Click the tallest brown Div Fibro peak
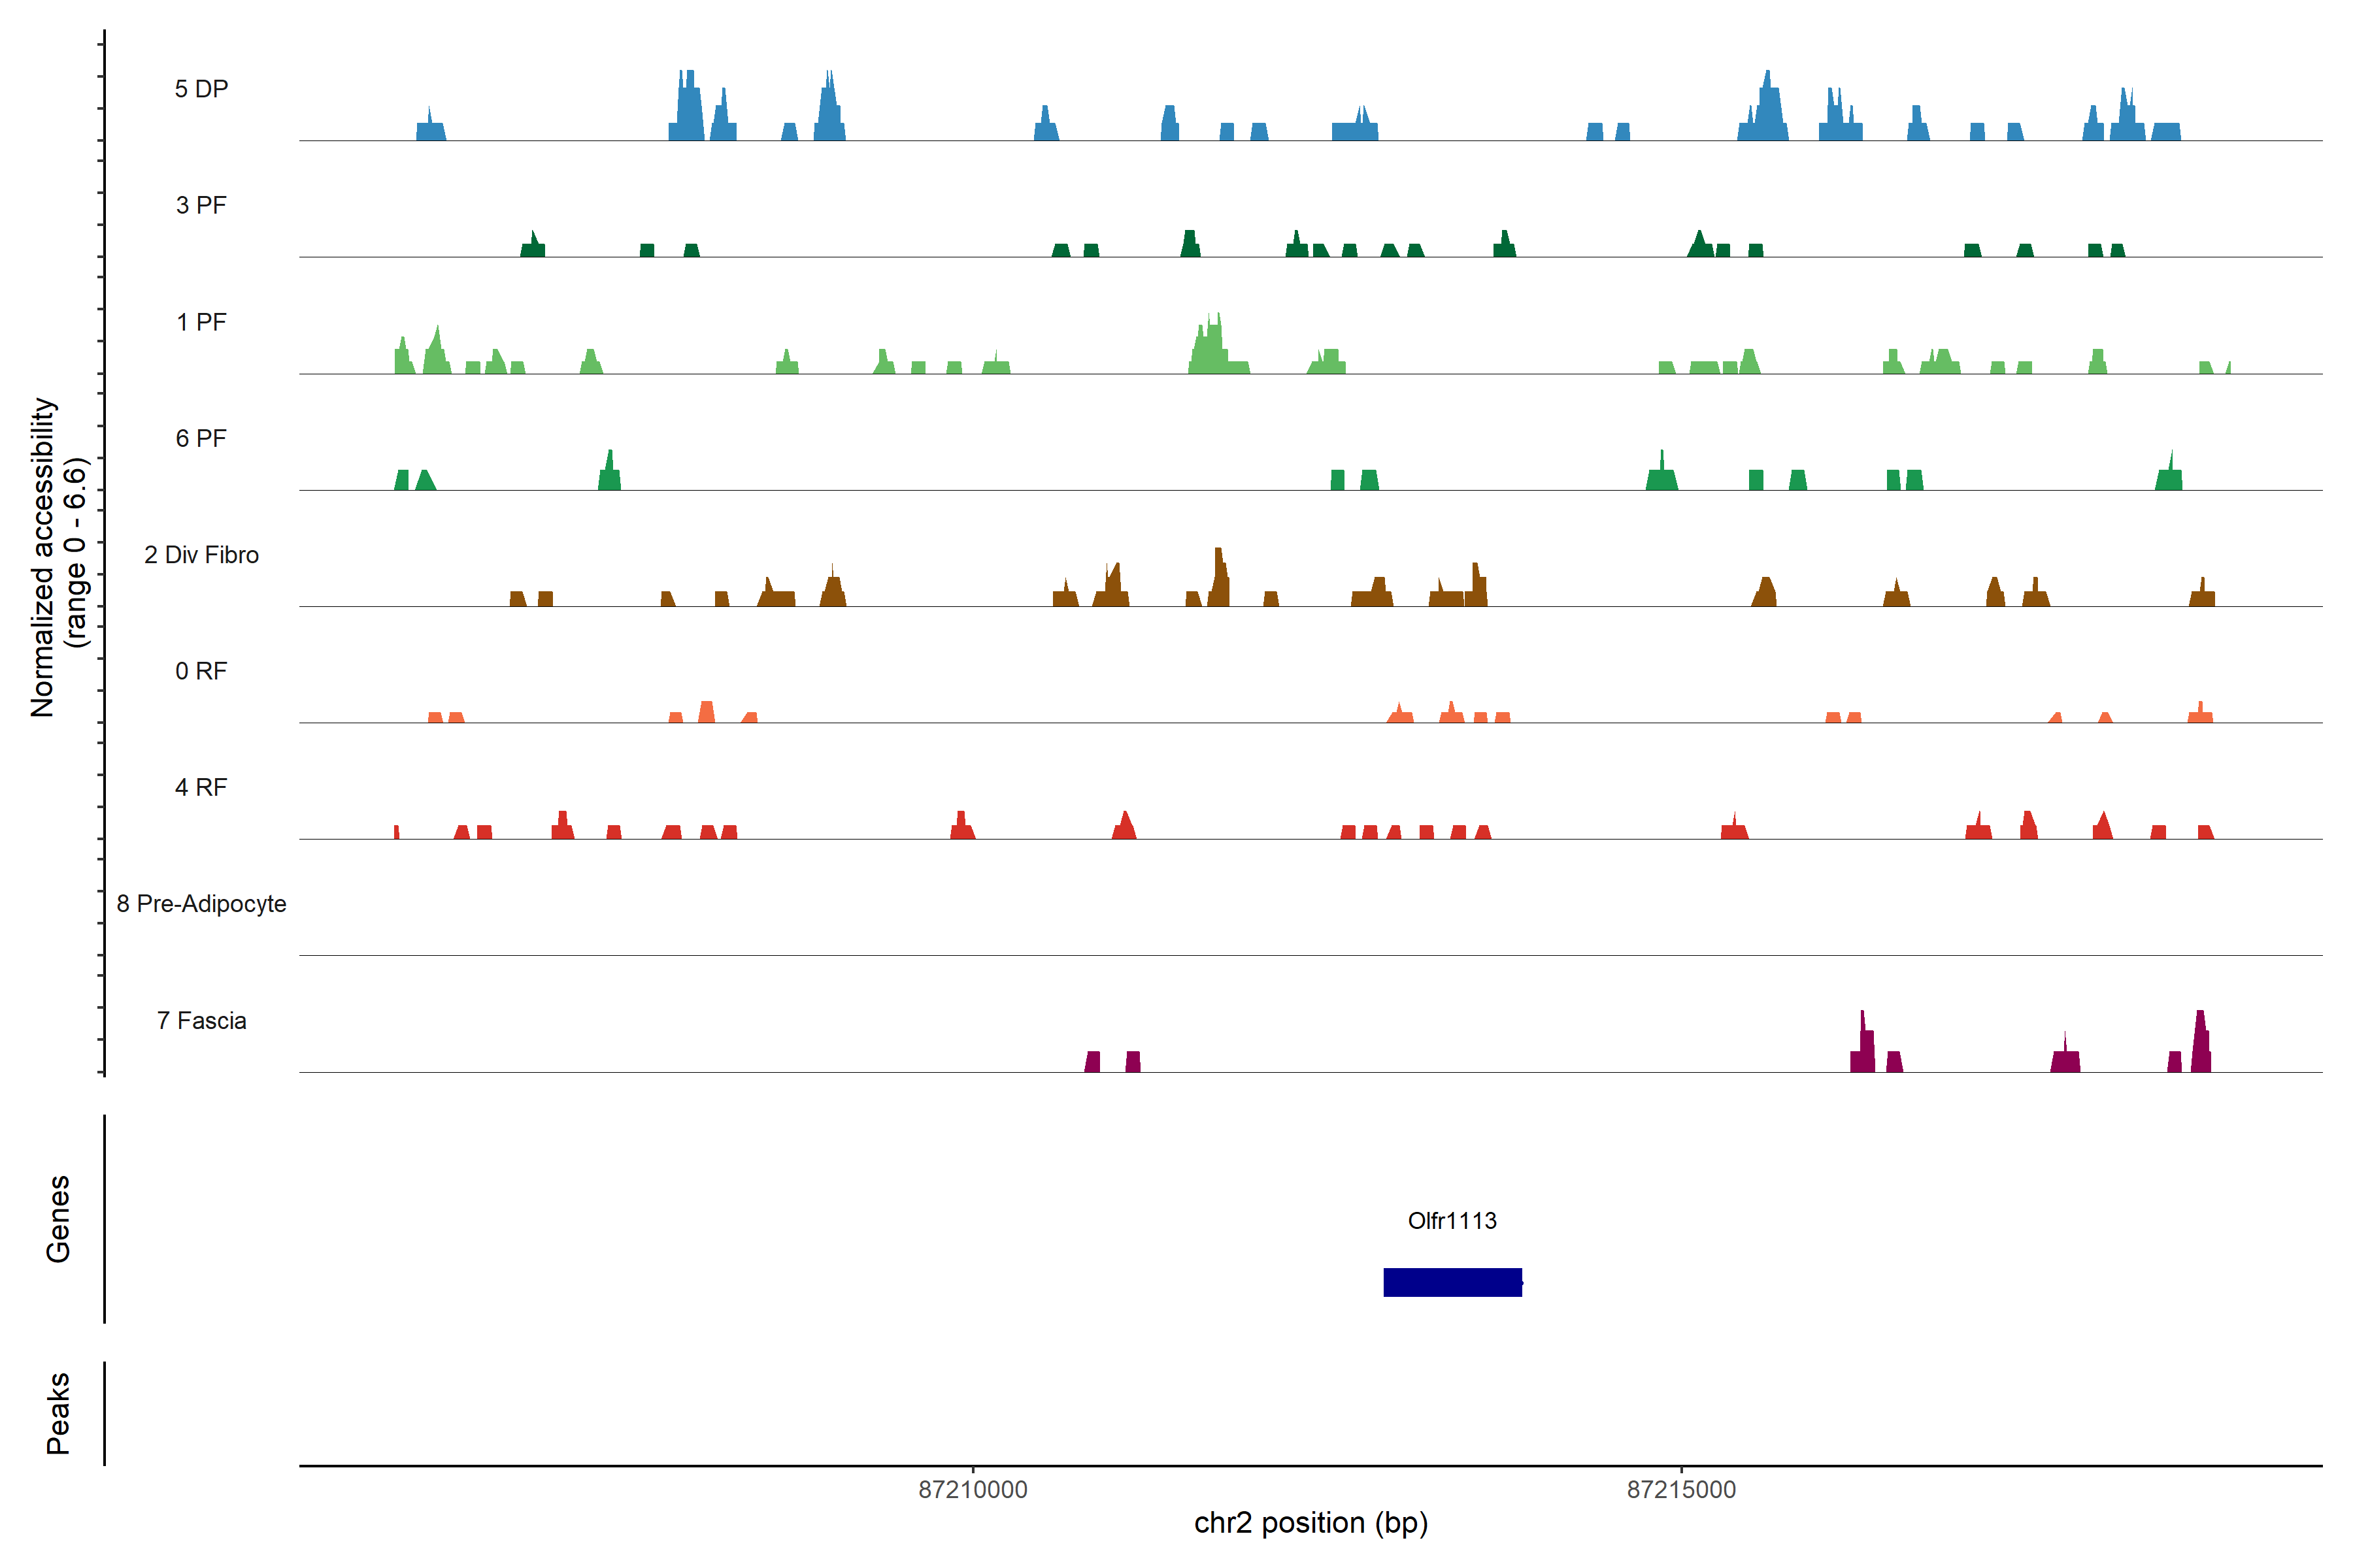2353x1568 pixels. (x=1218, y=580)
